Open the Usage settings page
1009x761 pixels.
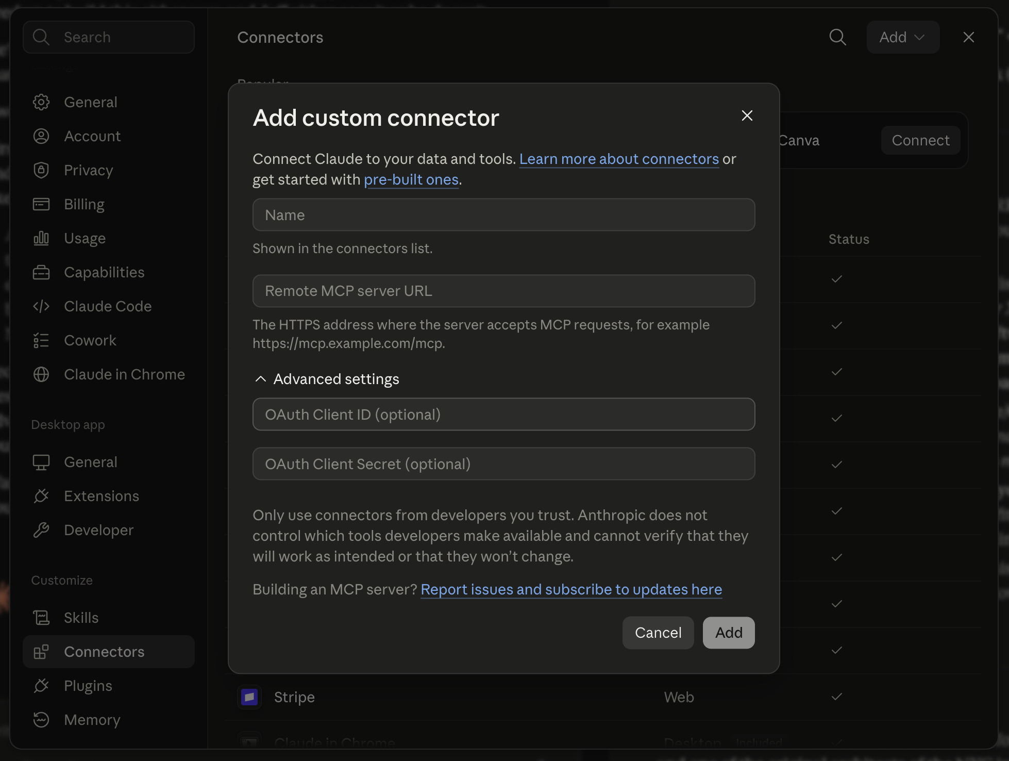point(109,238)
